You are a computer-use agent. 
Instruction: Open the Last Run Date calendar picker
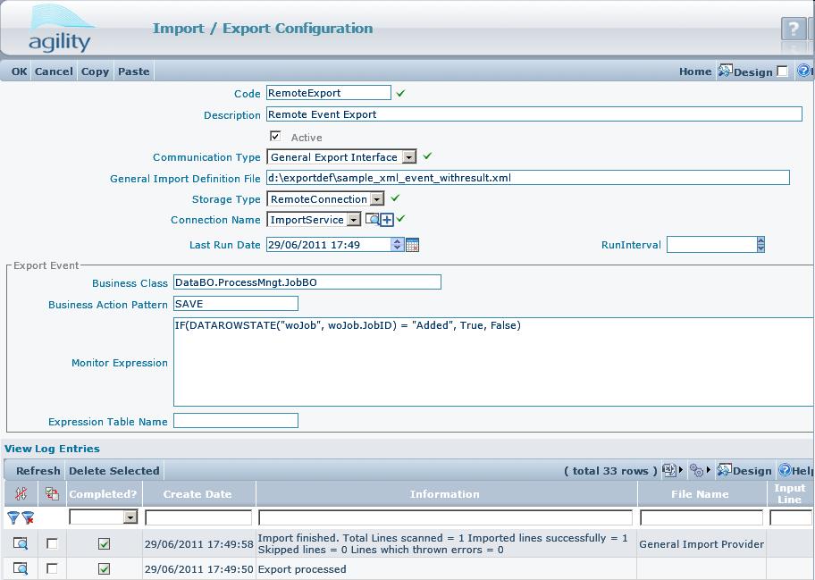pyautogui.click(x=412, y=245)
